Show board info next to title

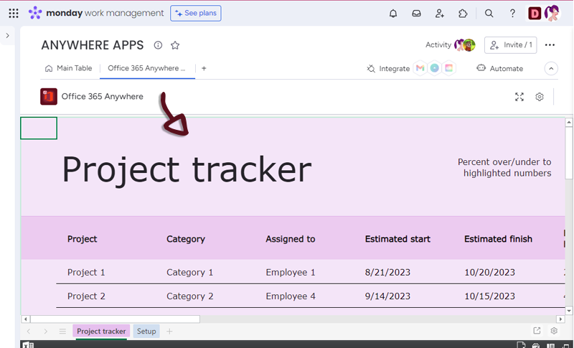159,45
